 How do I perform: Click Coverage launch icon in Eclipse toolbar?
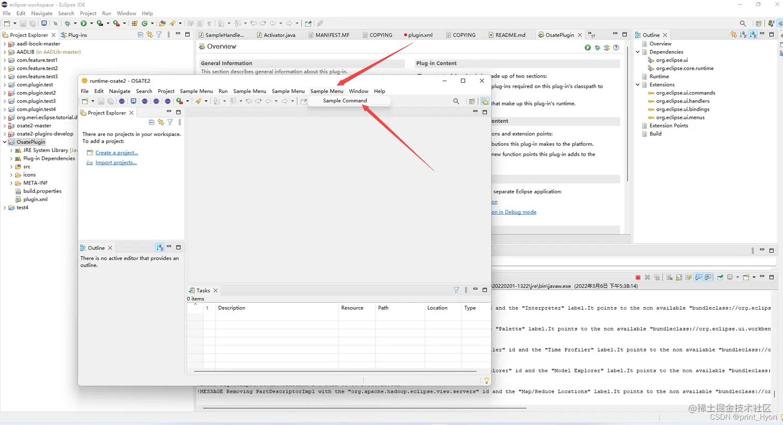point(100,23)
